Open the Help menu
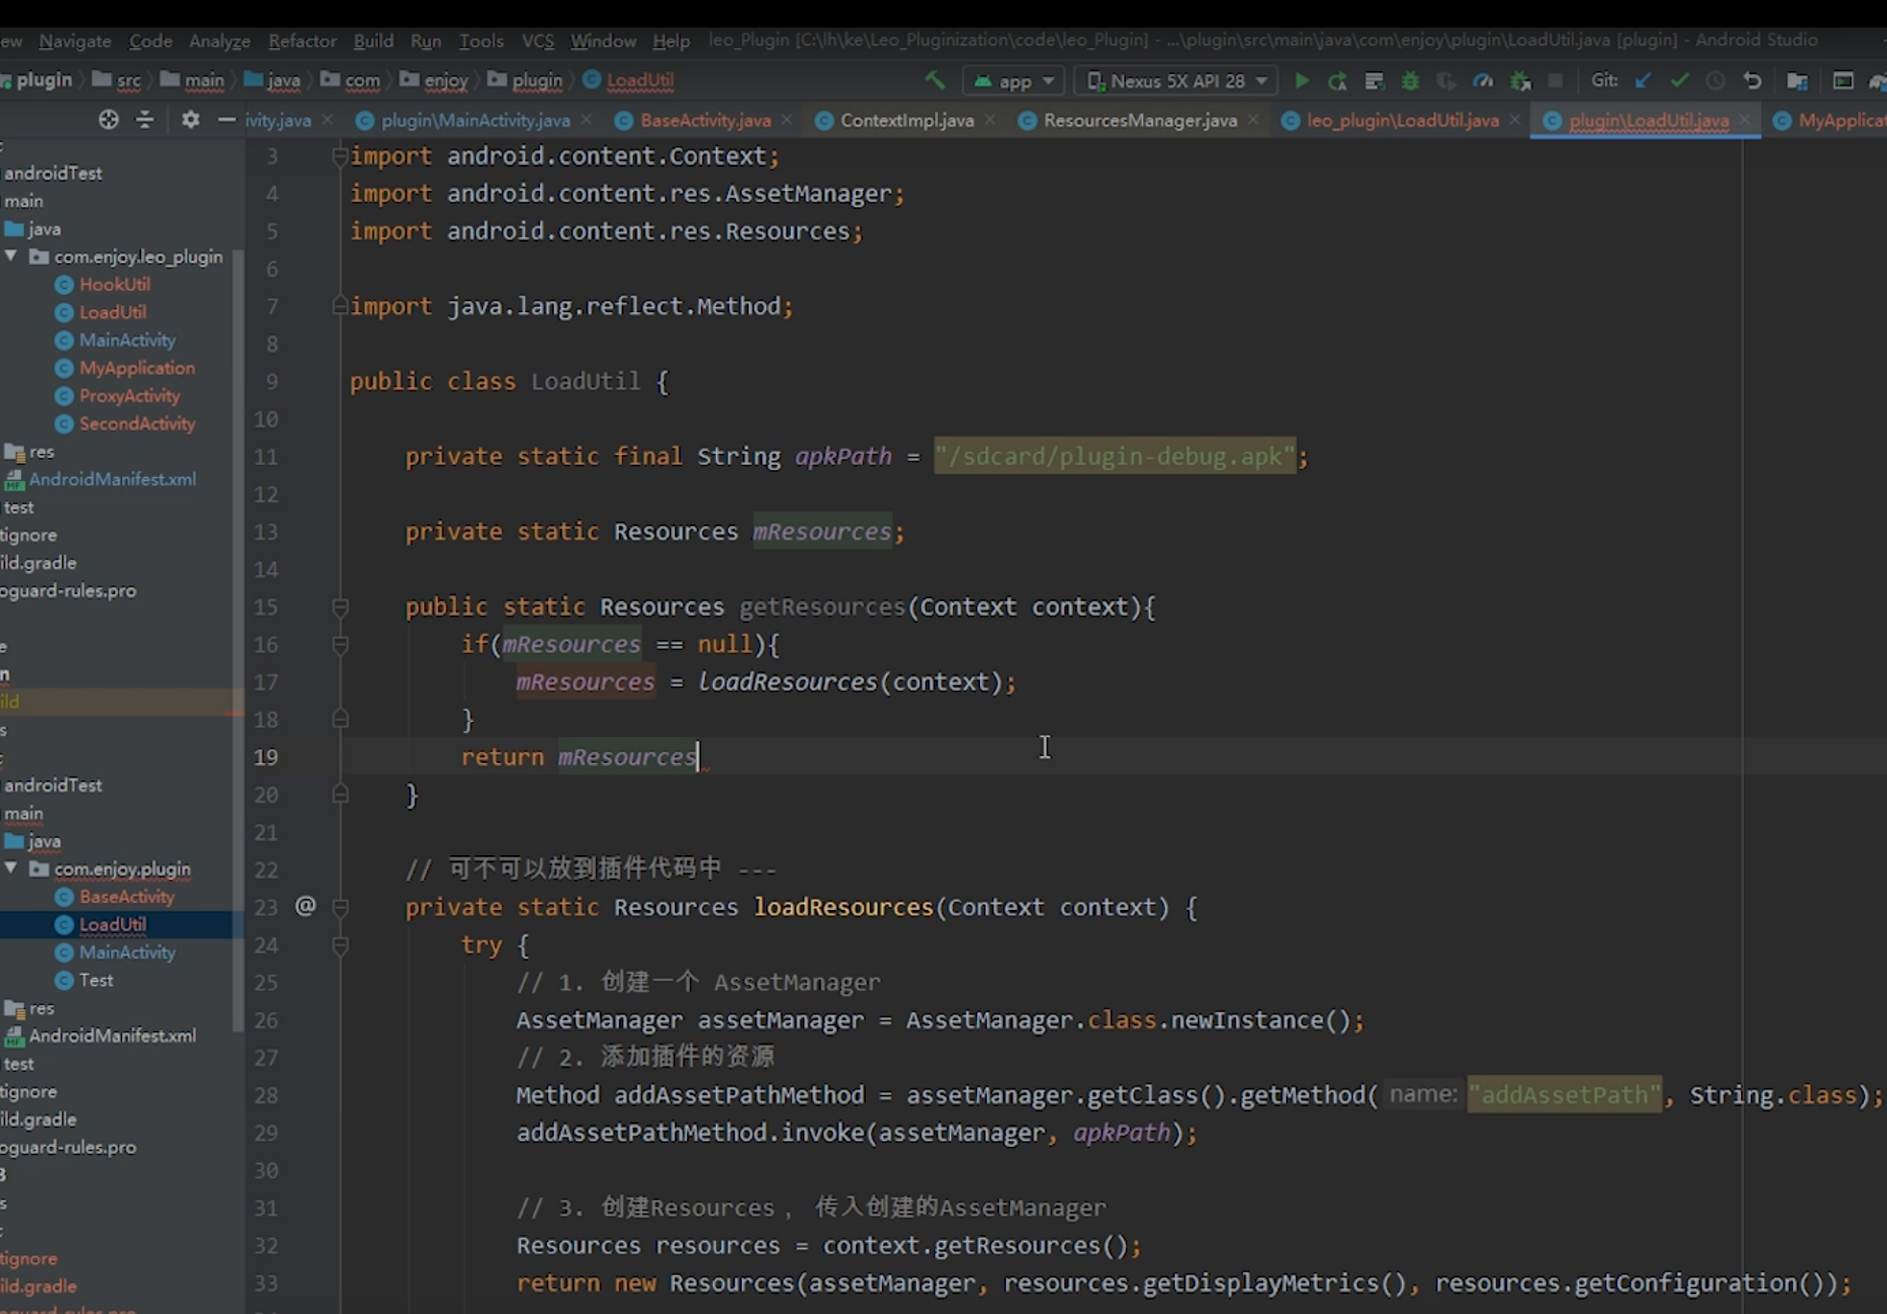Screen dimensions: 1887x1314 pyautogui.click(x=671, y=41)
